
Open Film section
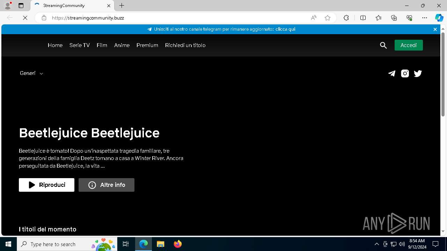click(102, 45)
